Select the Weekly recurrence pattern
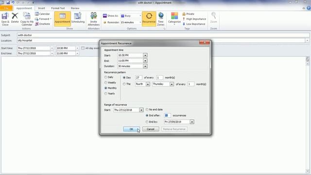Viewport: 311px width, 175px height. point(110,83)
